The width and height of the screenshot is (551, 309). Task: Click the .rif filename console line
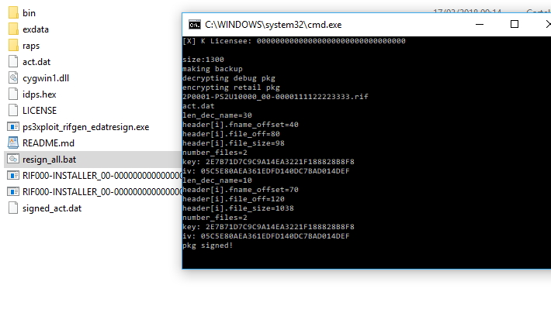click(275, 97)
